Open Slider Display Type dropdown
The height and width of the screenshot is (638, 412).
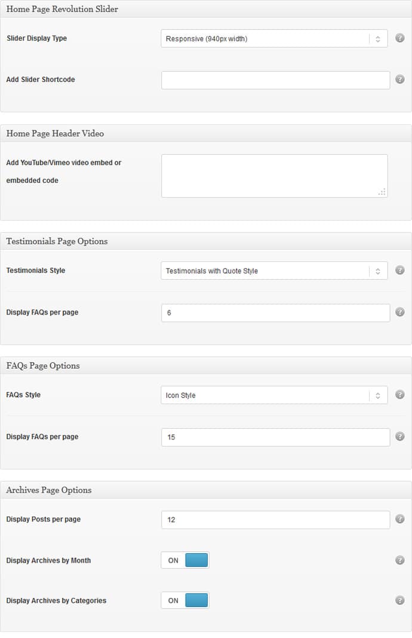274,39
